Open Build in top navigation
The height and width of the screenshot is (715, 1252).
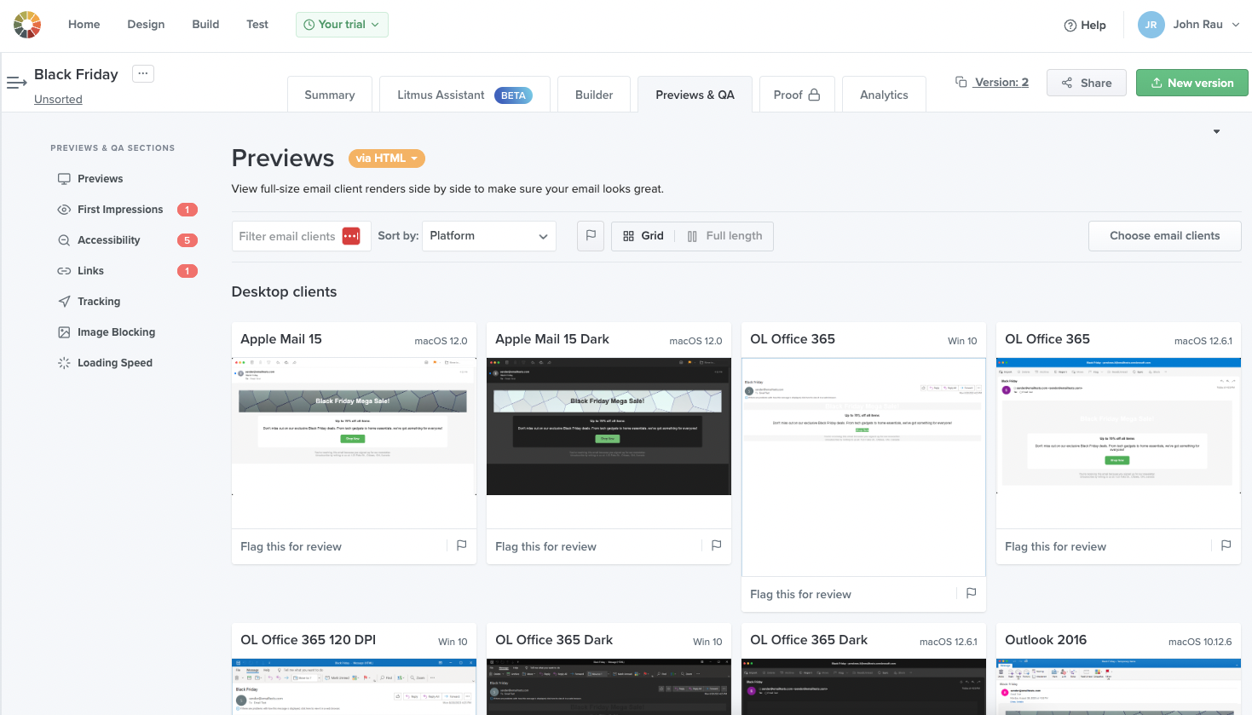tap(205, 25)
